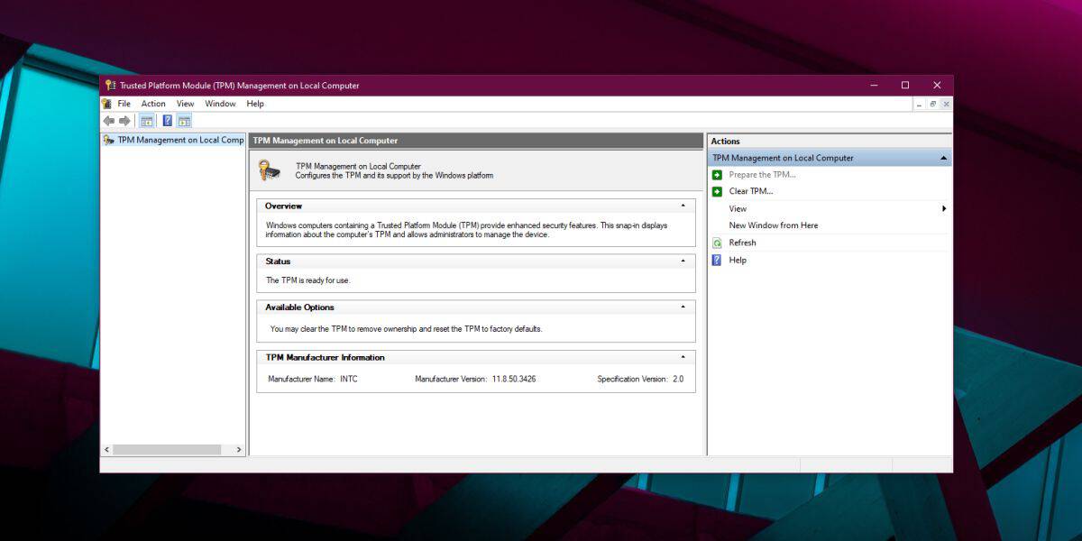Expand the View submenu arrow in Actions

[x=944, y=208]
